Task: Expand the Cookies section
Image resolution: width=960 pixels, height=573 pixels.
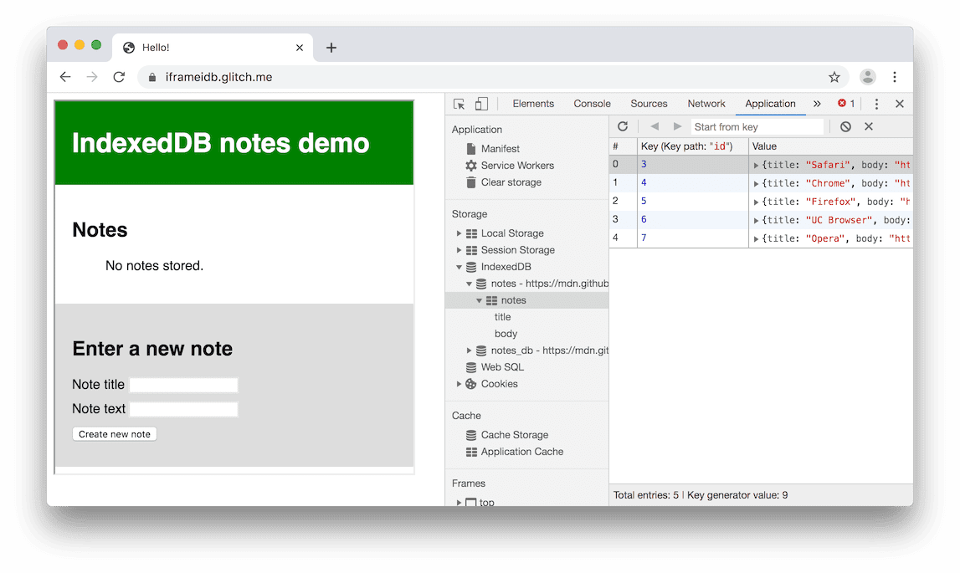Action: (x=458, y=383)
